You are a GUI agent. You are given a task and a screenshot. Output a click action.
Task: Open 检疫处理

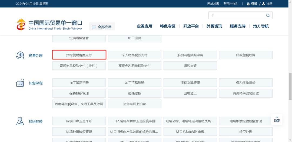246,131
